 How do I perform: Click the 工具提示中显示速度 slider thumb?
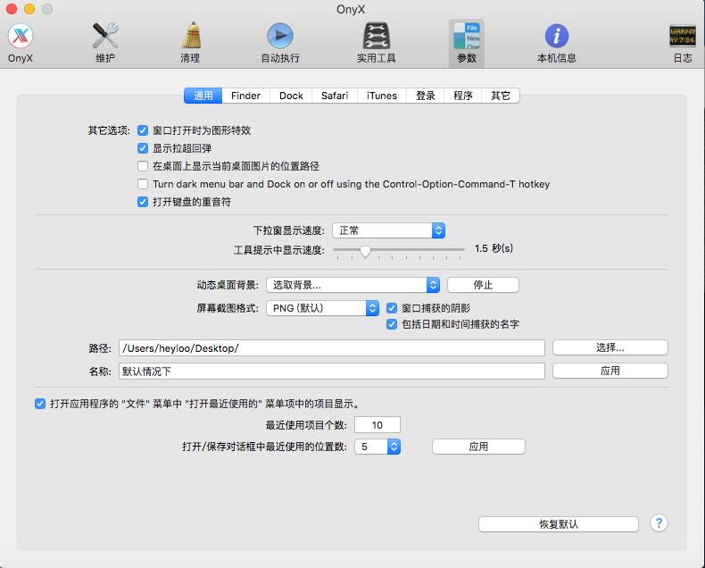coord(366,251)
